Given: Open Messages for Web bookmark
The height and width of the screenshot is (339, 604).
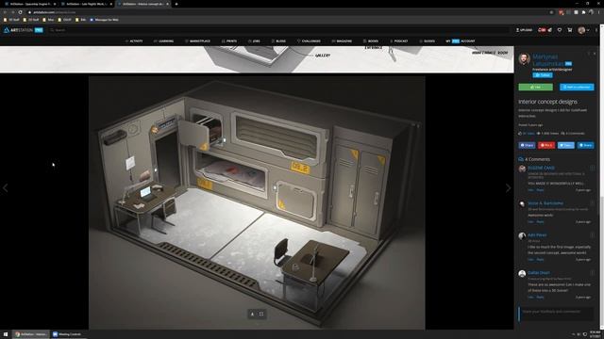Looking at the screenshot, I should coord(104,20).
